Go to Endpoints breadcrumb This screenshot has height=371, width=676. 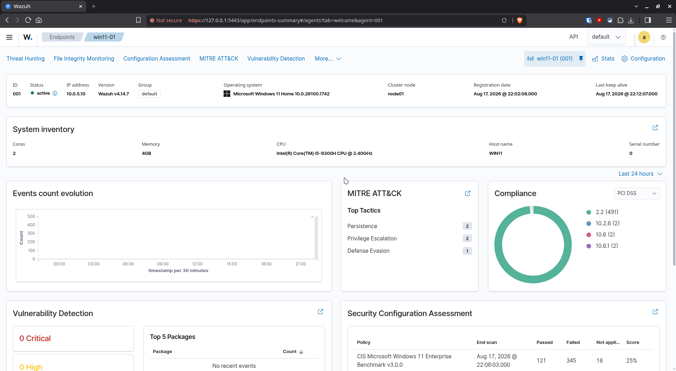(62, 37)
